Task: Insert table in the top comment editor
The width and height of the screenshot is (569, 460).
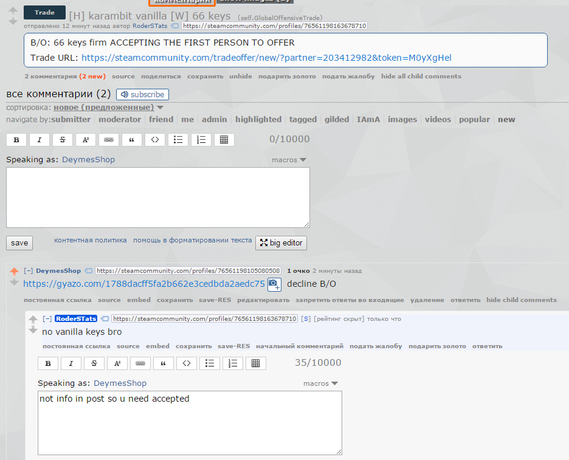Action: tap(224, 140)
